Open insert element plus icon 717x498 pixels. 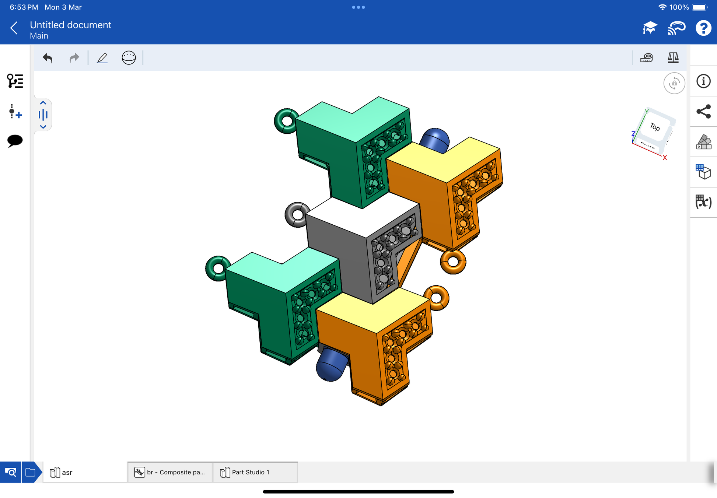pos(15,112)
